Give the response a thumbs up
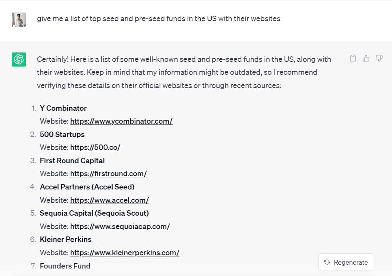Screen dimensions: 392x276 (x=366, y=58)
